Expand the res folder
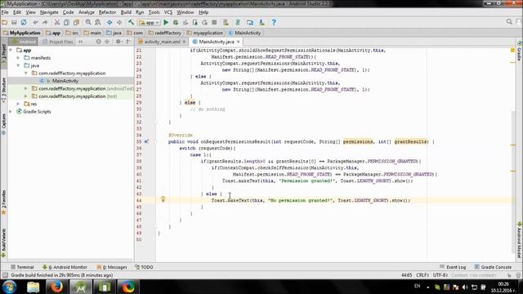The width and height of the screenshot is (523, 294). coord(18,104)
